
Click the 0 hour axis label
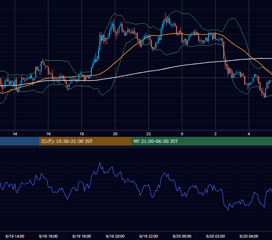[182, 134]
